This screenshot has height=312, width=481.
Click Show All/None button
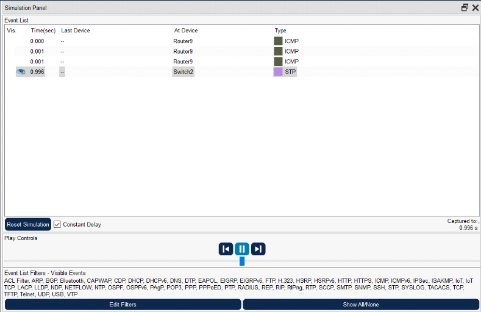click(361, 304)
